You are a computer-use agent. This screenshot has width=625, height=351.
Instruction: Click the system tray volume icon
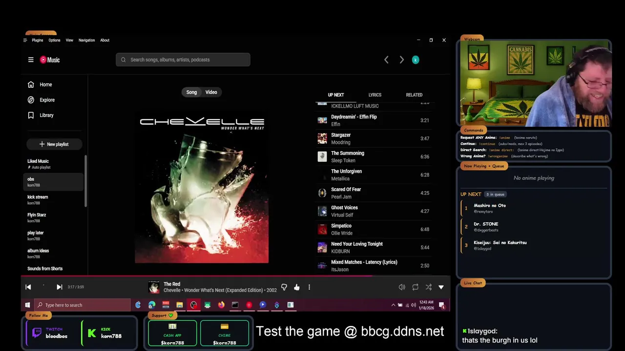(x=413, y=305)
